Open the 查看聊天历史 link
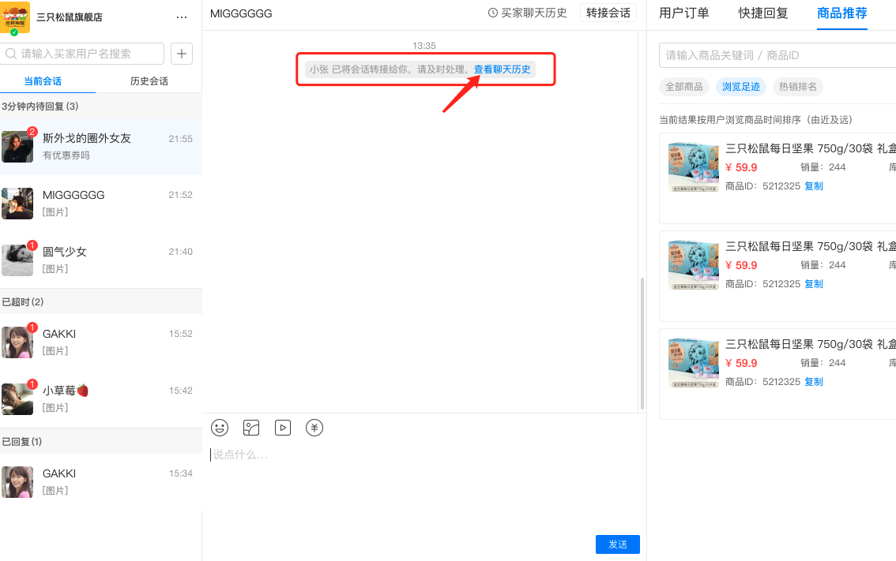This screenshot has height=561, width=896. pyautogui.click(x=502, y=69)
